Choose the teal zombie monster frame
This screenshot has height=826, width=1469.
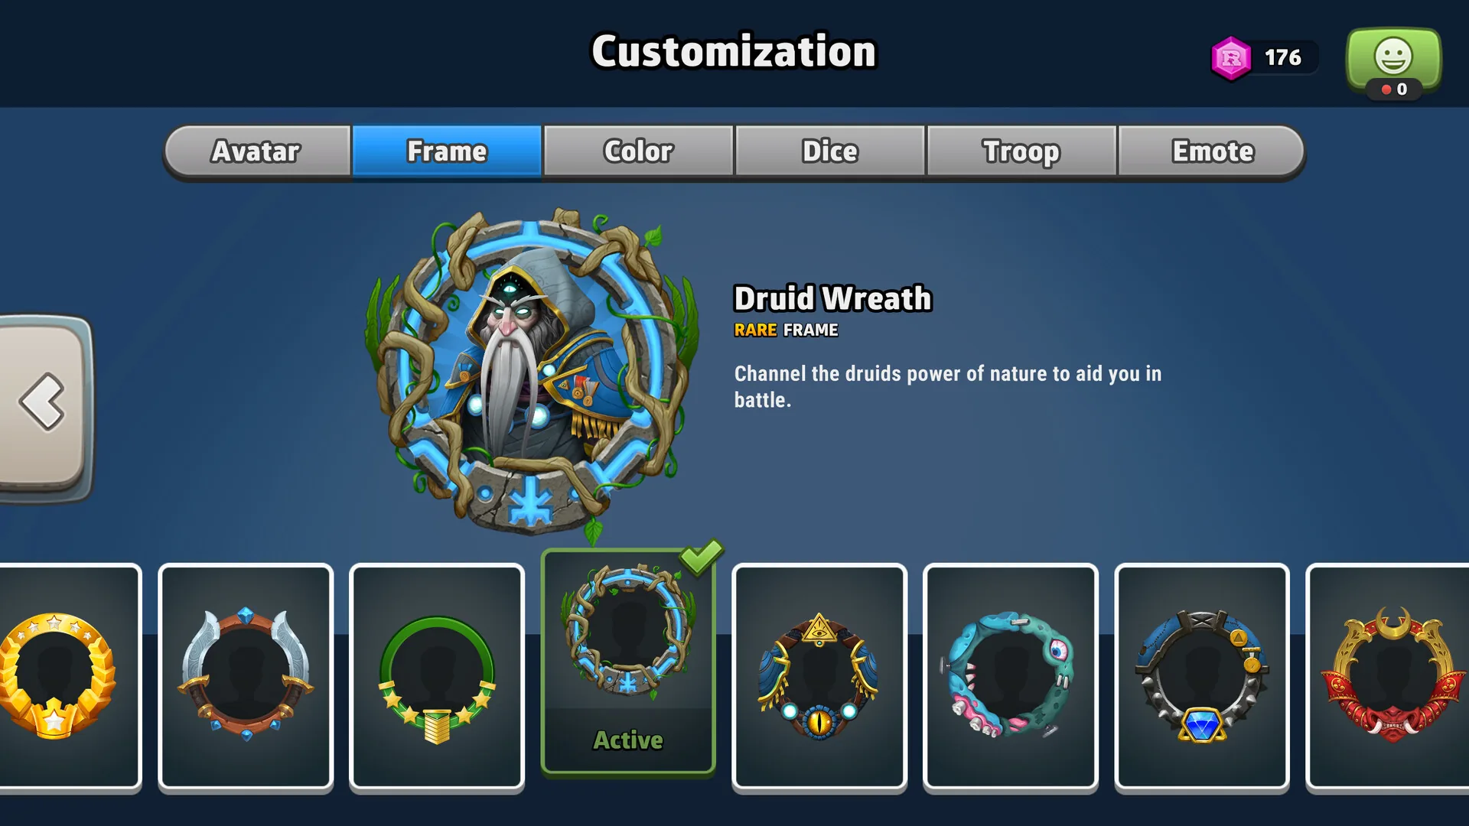point(1011,677)
